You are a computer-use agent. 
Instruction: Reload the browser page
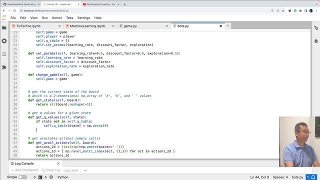(x=14, y=10)
